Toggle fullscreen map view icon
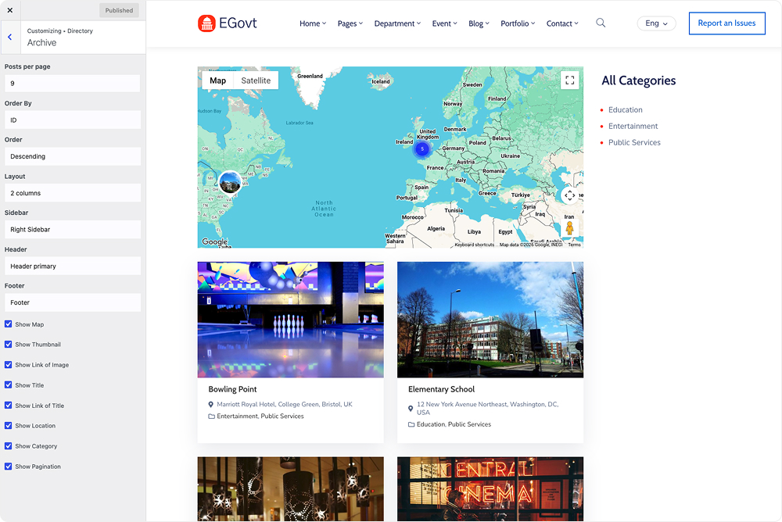Image resolution: width=782 pixels, height=522 pixels. pos(569,80)
